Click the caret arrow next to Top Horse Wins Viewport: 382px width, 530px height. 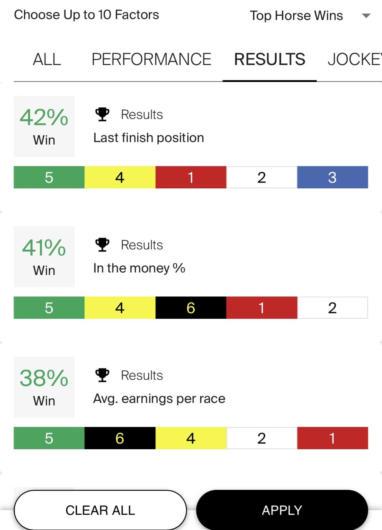(366, 16)
